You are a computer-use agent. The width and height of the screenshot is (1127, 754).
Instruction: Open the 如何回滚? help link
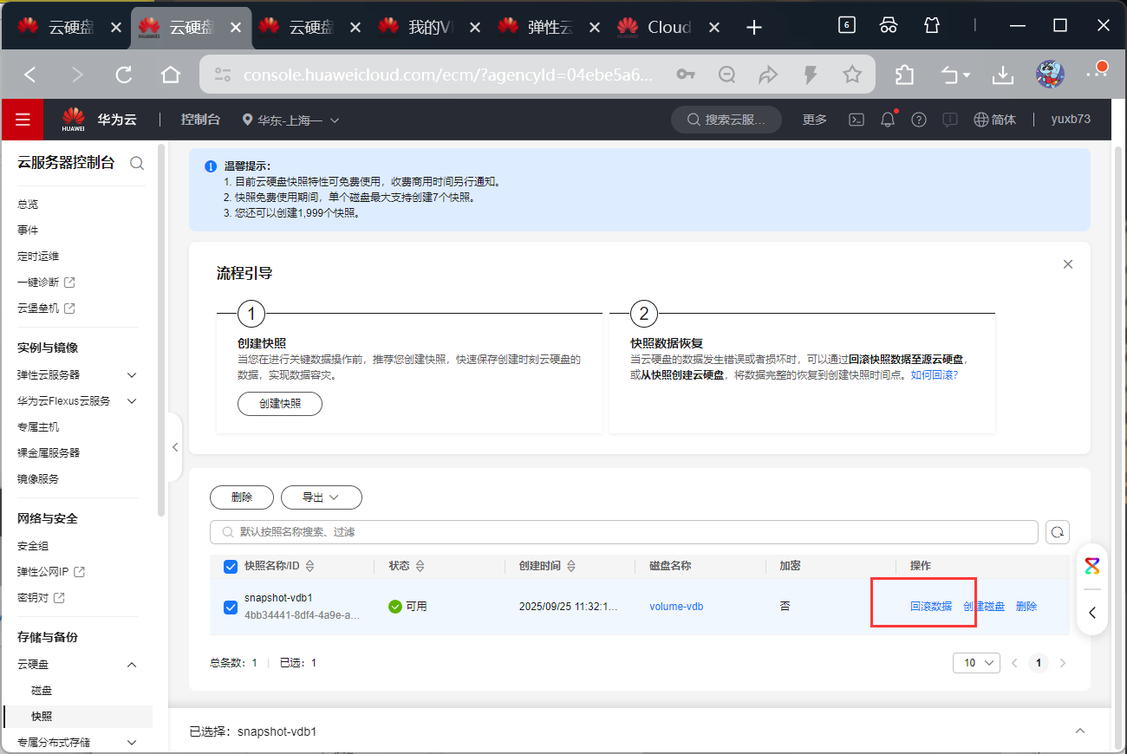tap(935, 375)
